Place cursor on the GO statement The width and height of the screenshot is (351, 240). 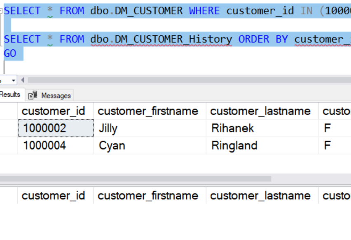10,54
